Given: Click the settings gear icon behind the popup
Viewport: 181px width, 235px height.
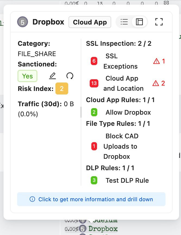Looking at the screenshot, I should (166, 3).
